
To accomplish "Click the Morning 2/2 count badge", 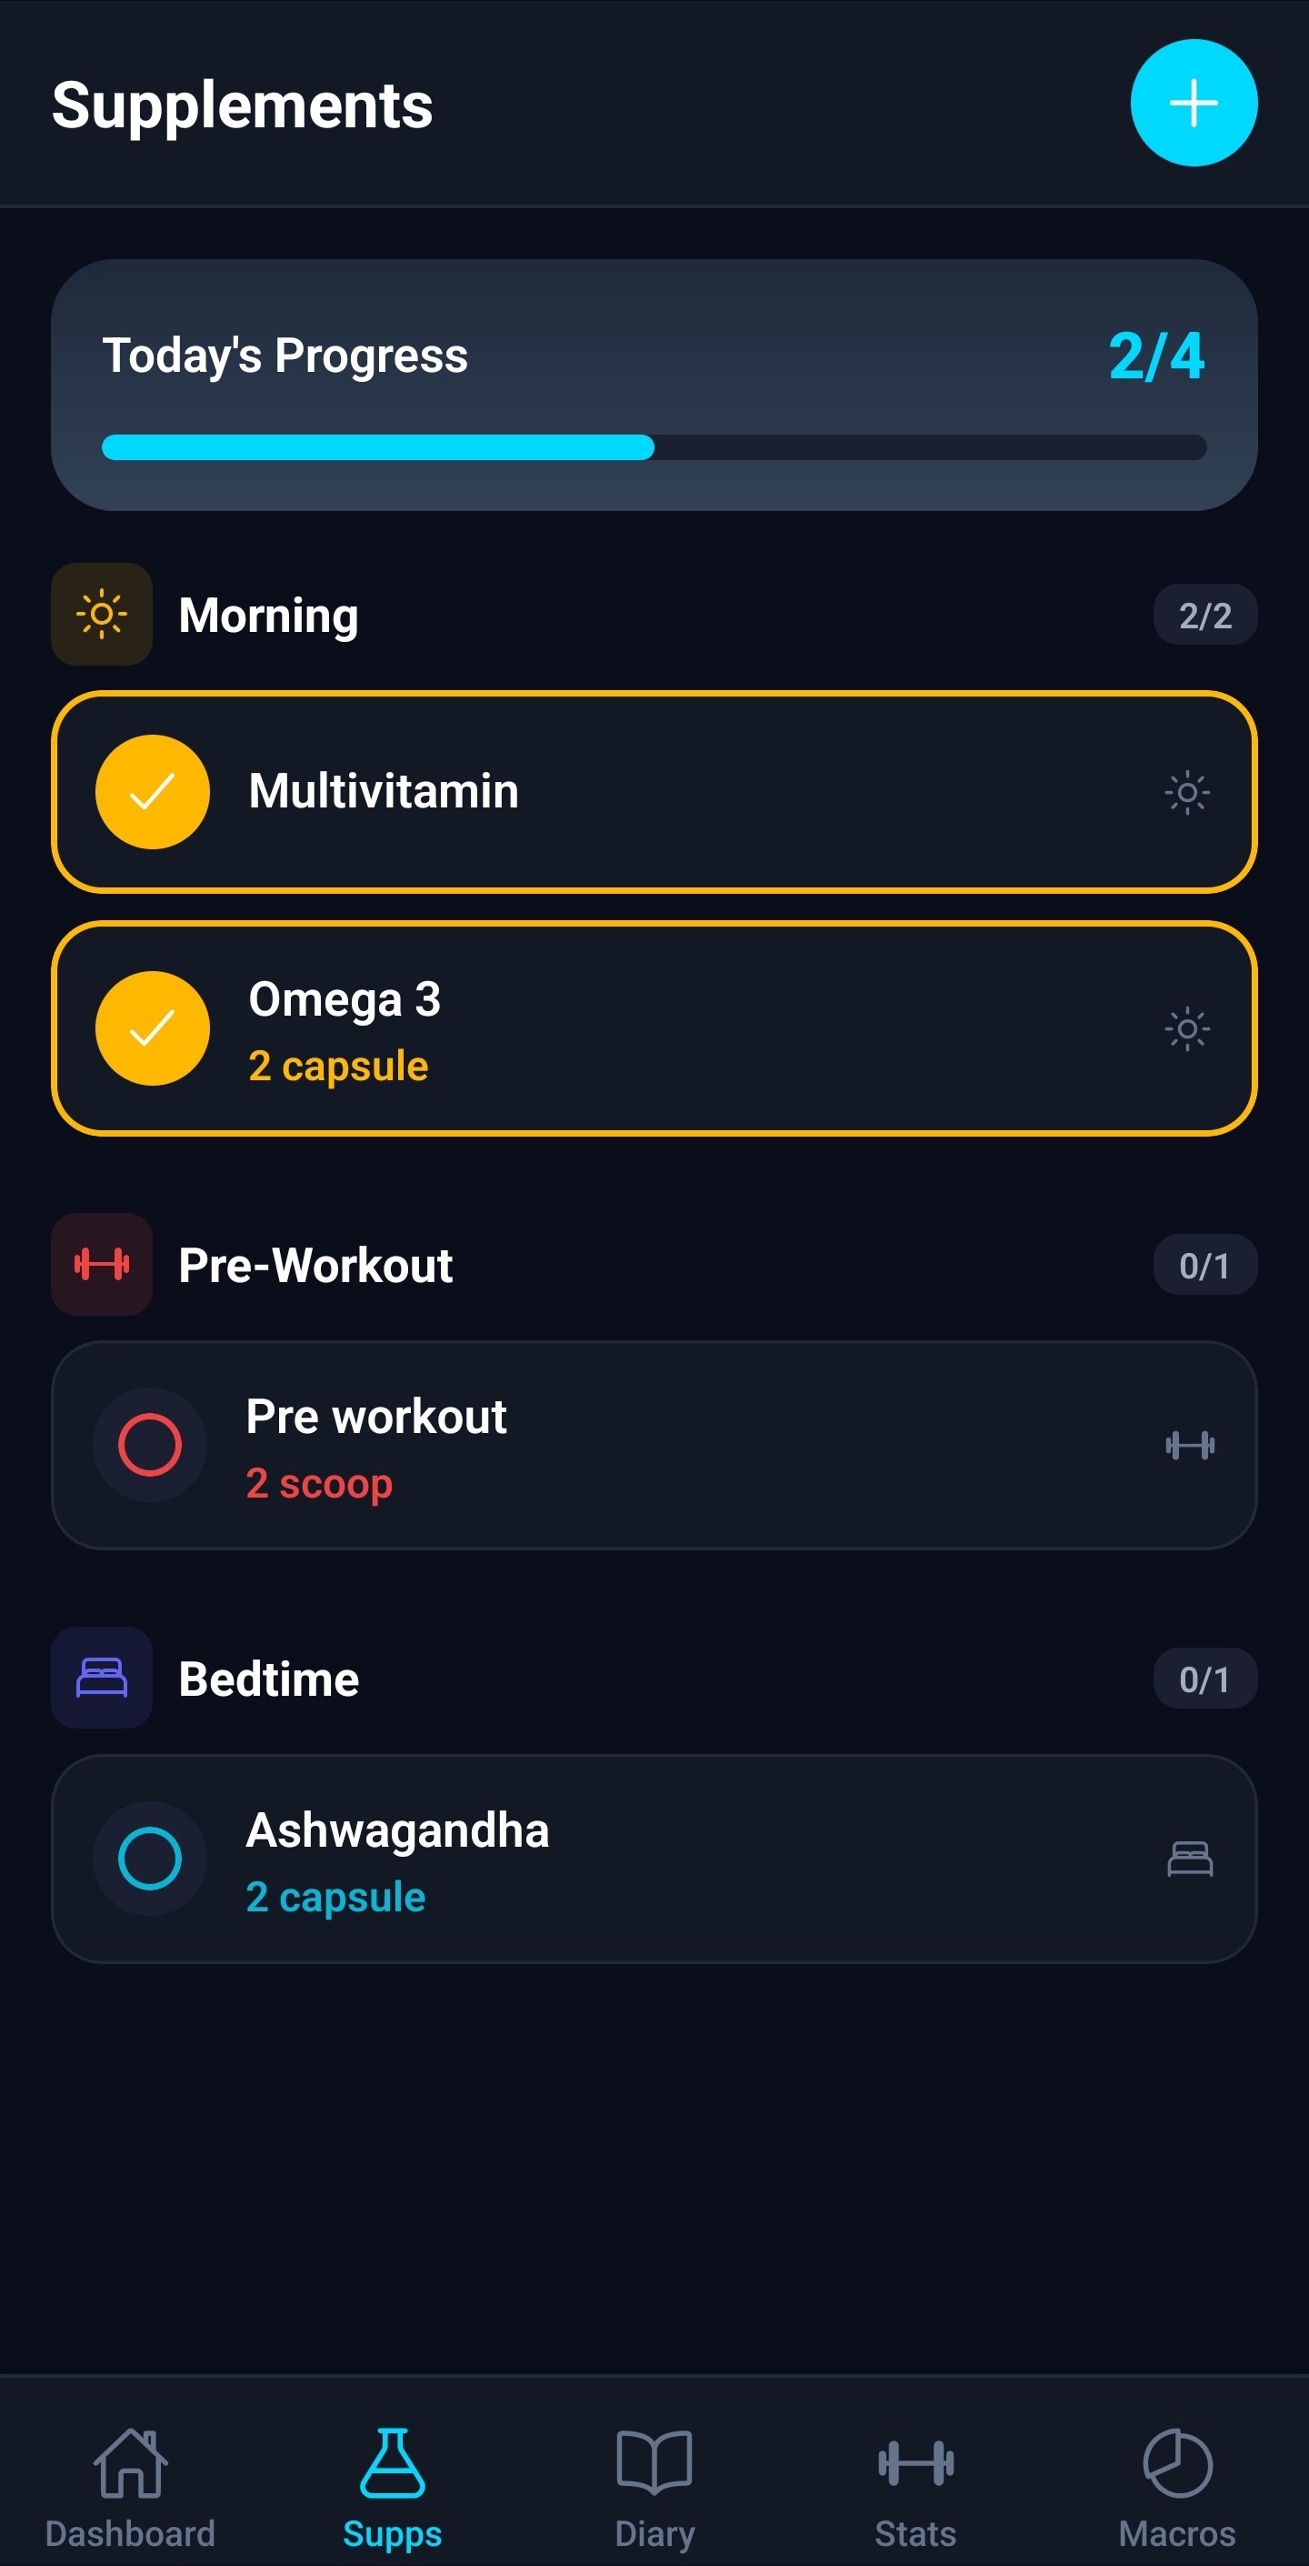I will point(1204,616).
